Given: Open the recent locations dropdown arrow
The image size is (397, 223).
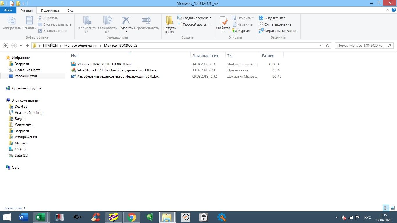Looking at the screenshot, I should pyautogui.click(x=21, y=46).
